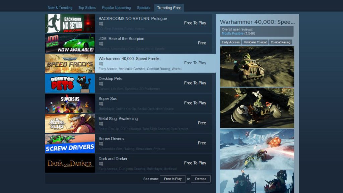
Task: Click the preview panel game title heading
Action: [x=257, y=22]
